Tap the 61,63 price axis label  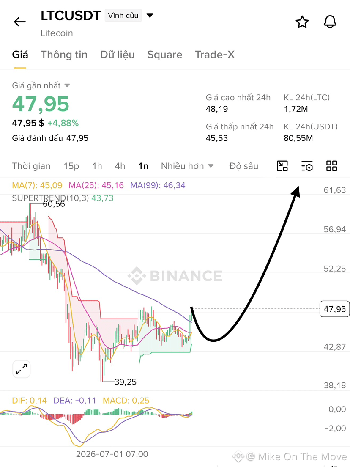(x=335, y=190)
